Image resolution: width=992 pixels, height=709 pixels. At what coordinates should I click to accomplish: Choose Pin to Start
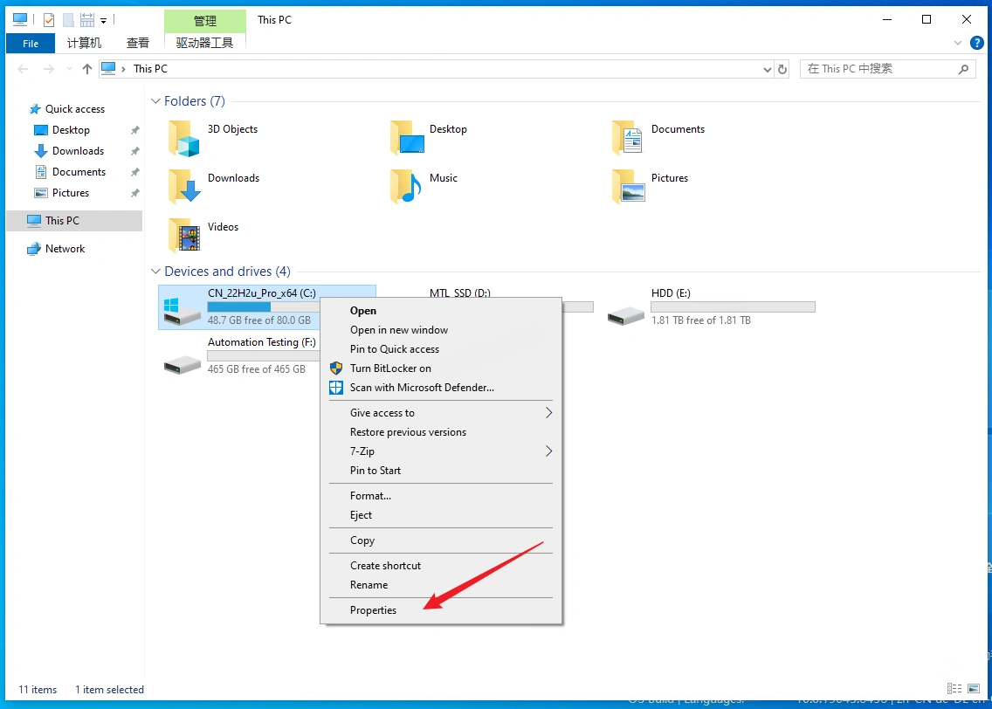click(441, 471)
